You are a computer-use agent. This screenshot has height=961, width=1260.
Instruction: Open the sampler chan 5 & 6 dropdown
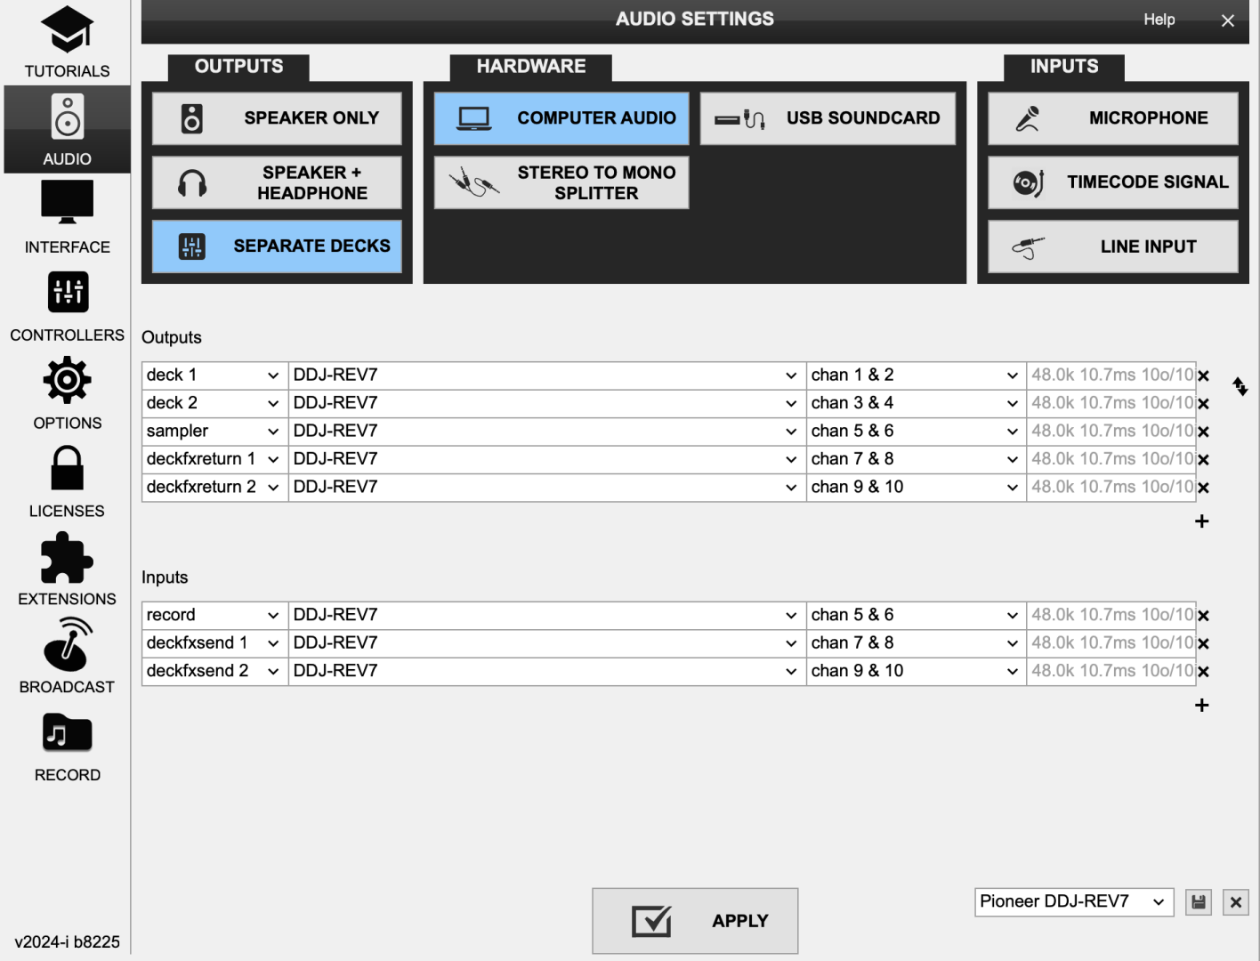[917, 431]
